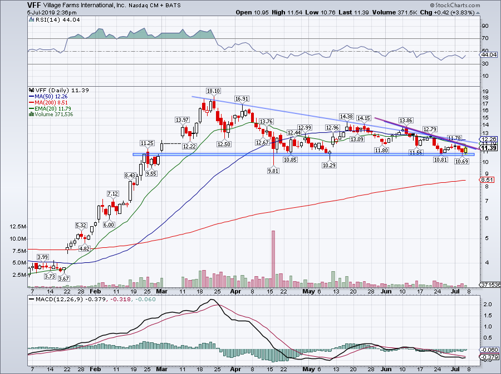Viewport: 501px width, 374px height.
Task: Click the candlestick icon next to VFF (Daily)
Action: [31, 90]
